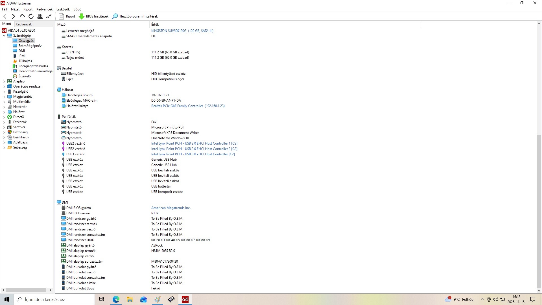
Task: Click the Riport toolbar button
Action: pyautogui.click(x=67, y=16)
